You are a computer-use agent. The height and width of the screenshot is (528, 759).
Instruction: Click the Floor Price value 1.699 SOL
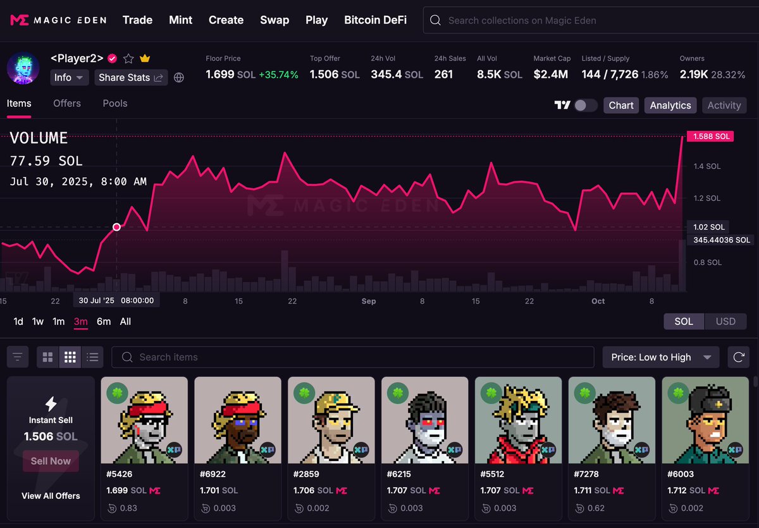pyautogui.click(x=231, y=75)
